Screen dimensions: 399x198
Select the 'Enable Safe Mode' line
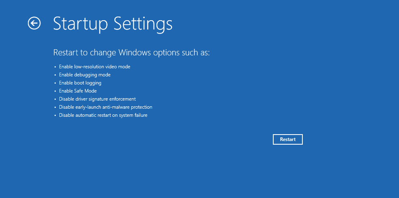pyautogui.click(x=78, y=91)
